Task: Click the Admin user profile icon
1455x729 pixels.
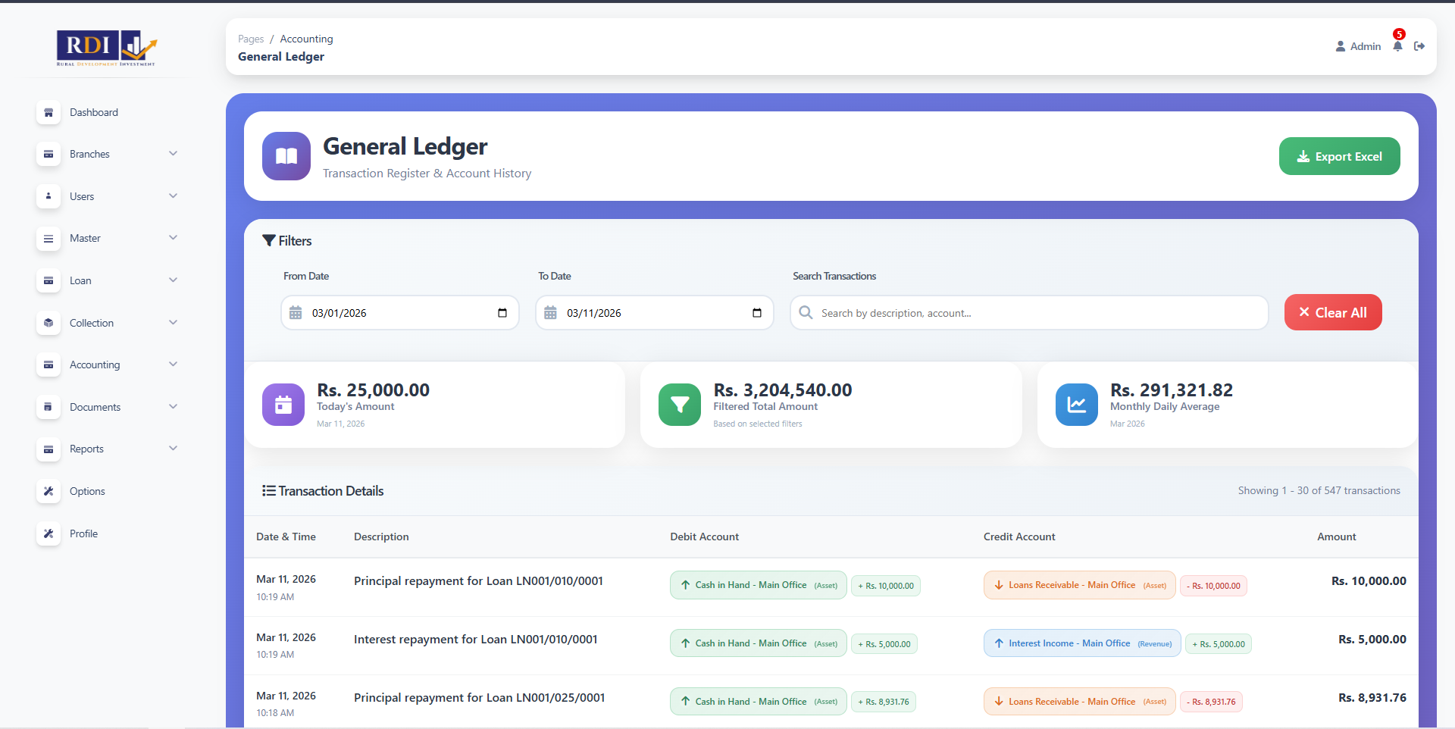Action: [x=1340, y=46]
